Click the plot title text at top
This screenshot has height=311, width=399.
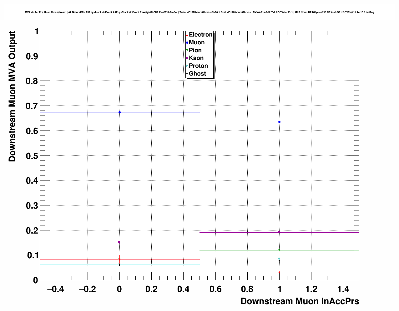(x=199, y=12)
